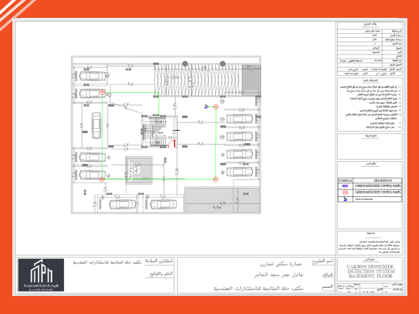This screenshot has height=314, width=419.
Task: Click the red circle symbol in the legend
Action: point(345,193)
